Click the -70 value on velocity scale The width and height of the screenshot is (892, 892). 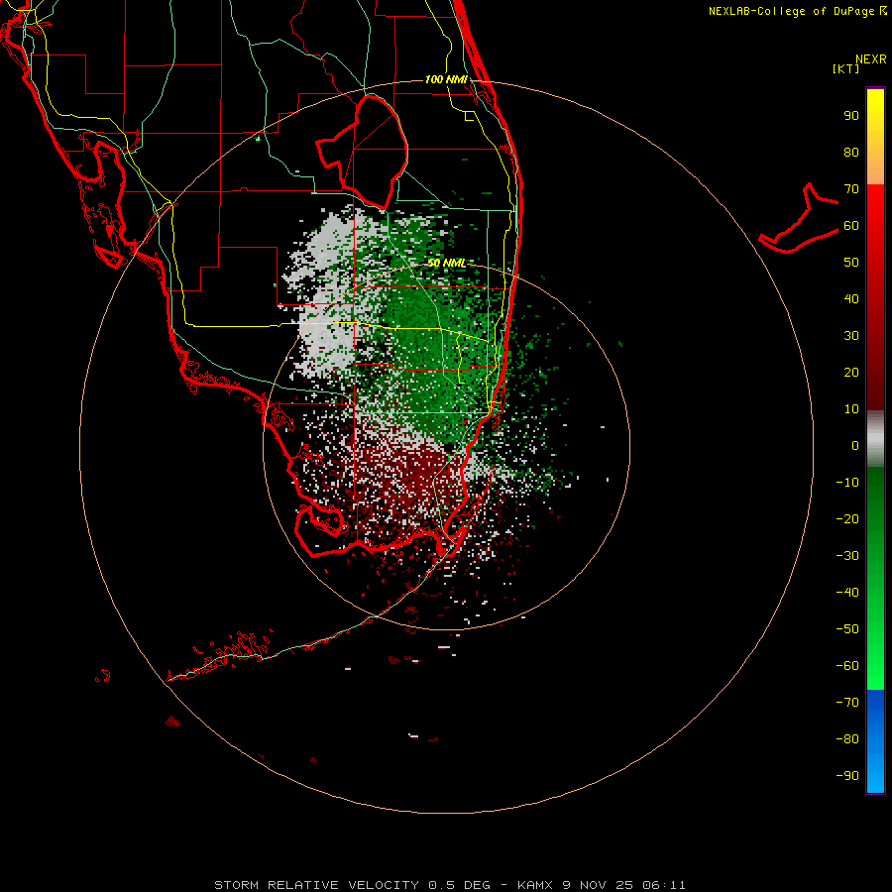point(847,703)
